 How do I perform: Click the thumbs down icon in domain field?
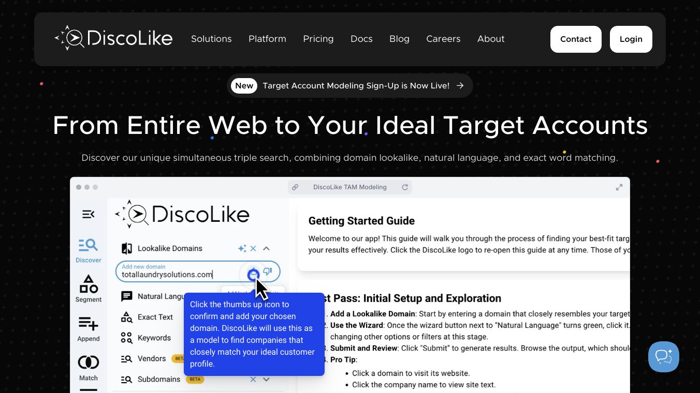[x=267, y=272]
